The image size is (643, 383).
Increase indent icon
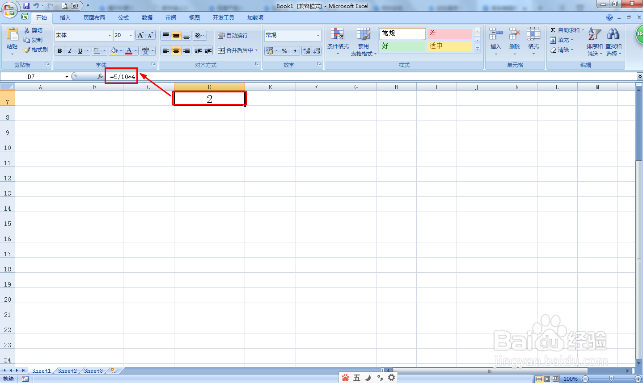click(208, 50)
